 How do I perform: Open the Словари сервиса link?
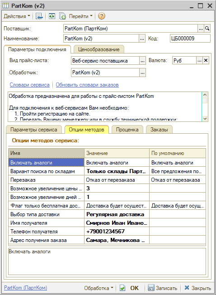point(30,85)
